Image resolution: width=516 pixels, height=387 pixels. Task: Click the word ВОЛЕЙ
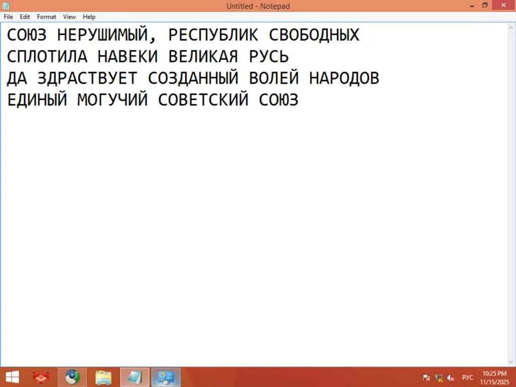click(x=274, y=78)
